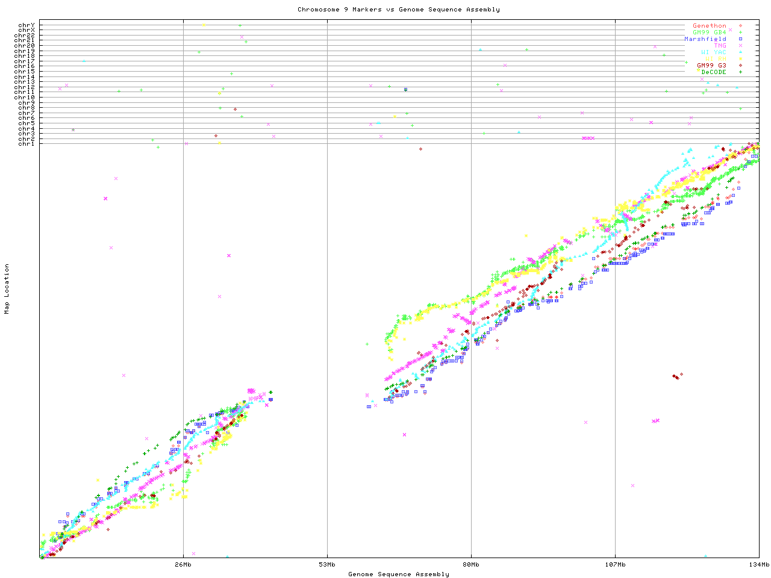Click the chrY row label

(27, 25)
